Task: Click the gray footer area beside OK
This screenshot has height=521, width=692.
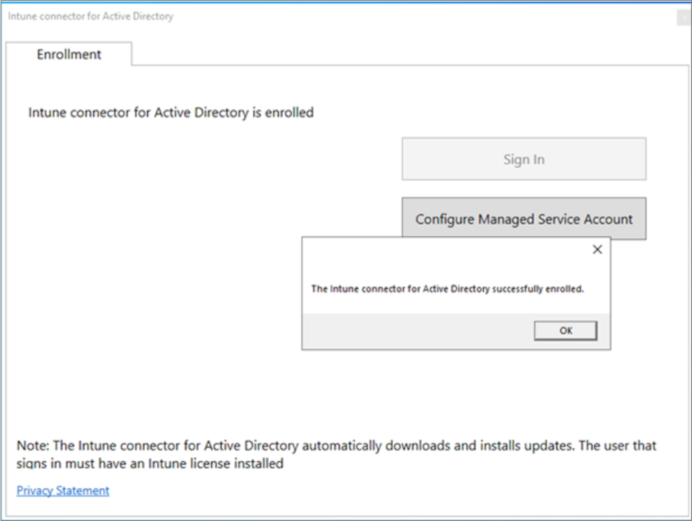Action: (417, 331)
